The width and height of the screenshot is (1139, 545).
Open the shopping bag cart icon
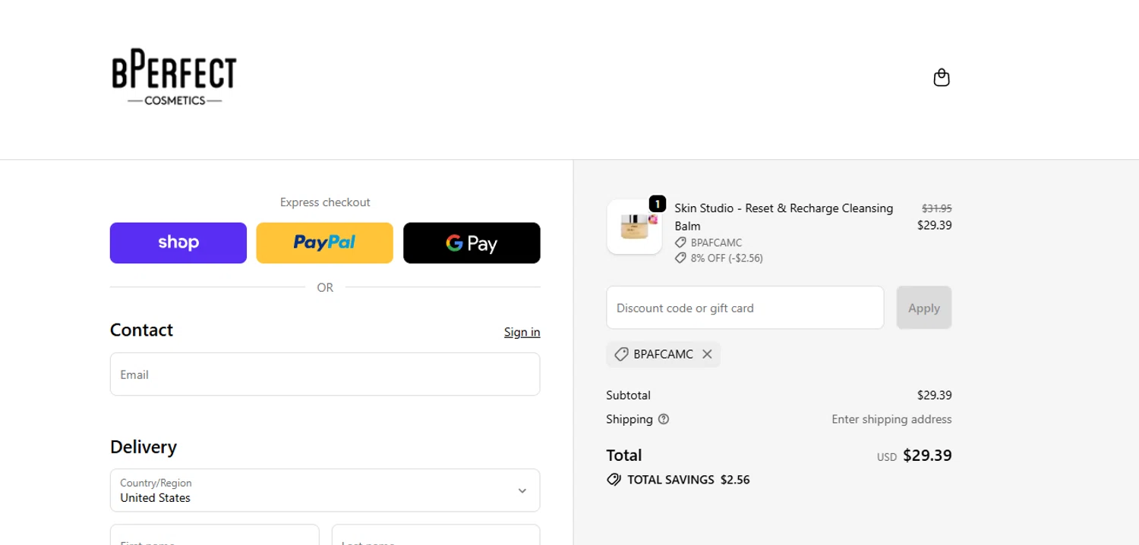tap(942, 78)
